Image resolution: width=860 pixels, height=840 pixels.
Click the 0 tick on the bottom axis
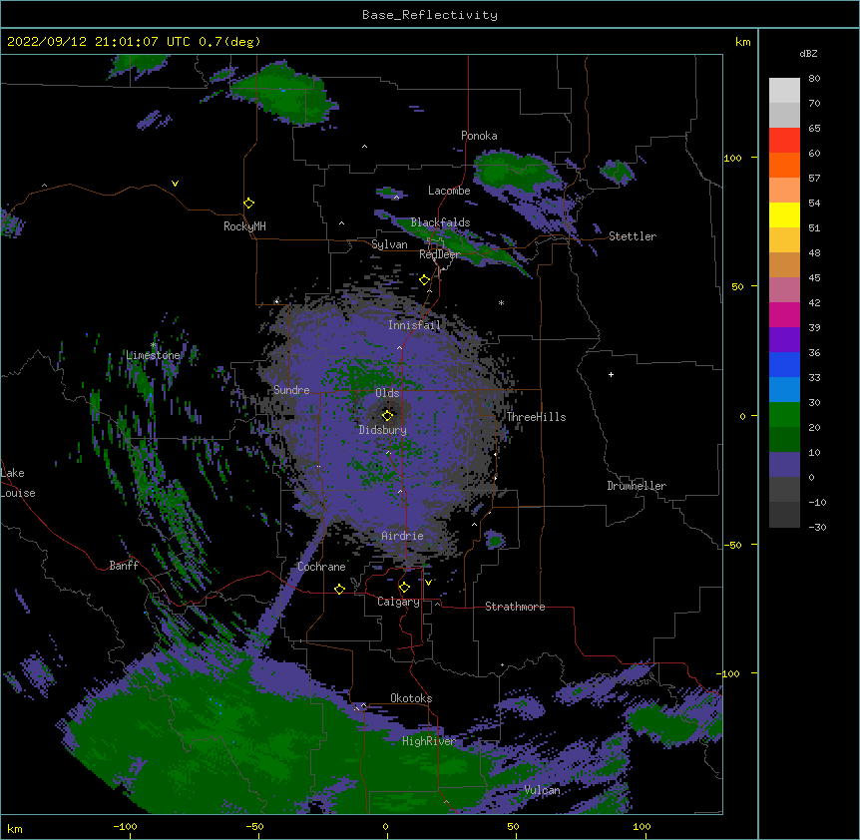coord(385,826)
